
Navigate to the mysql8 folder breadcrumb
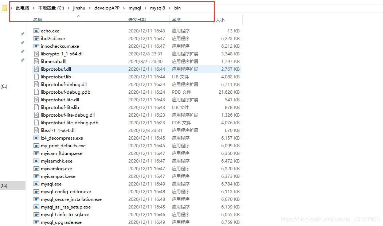coord(157,8)
